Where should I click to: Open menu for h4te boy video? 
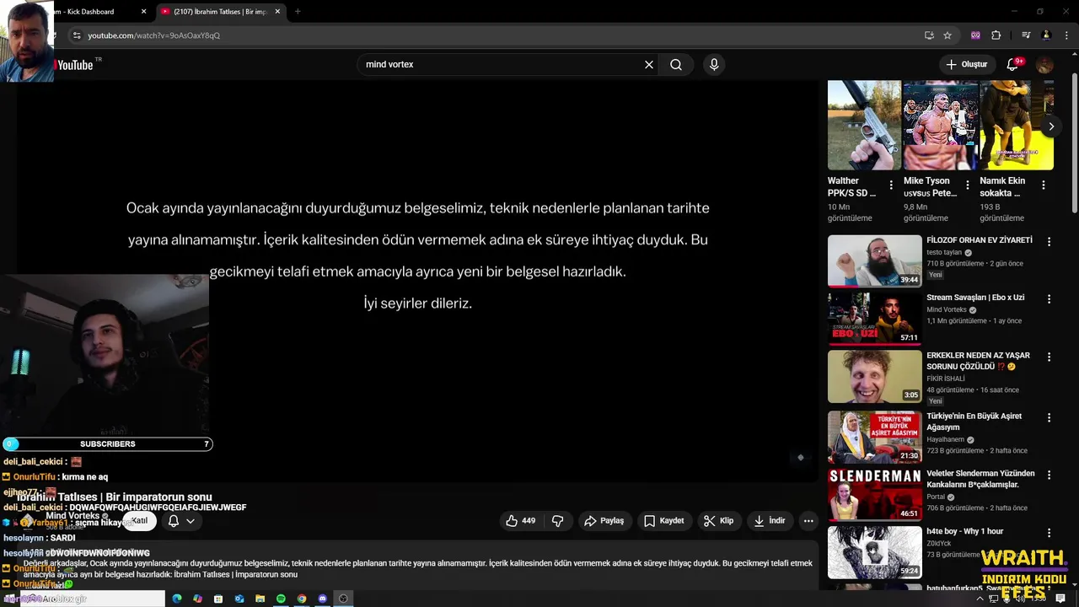point(1049,534)
